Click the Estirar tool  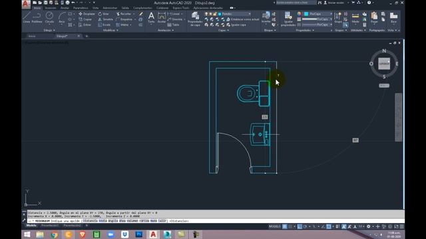(x=85, y=25)
